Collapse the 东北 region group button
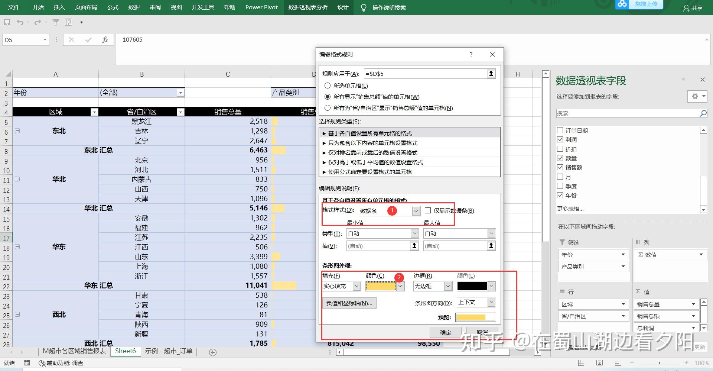The height and width of the screenshot is (371, 713). pos(17,131)
